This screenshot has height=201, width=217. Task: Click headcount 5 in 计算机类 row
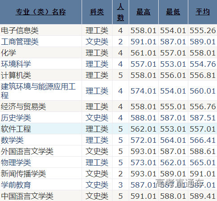121,75
